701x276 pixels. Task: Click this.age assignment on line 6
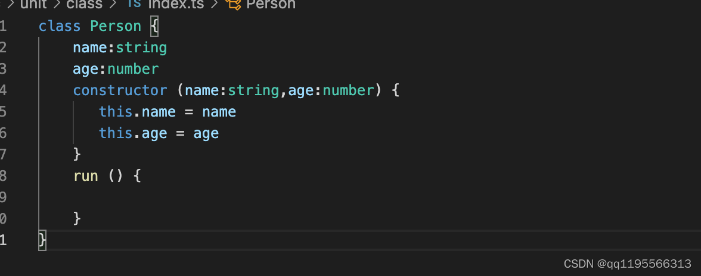[x=159, y=133]
